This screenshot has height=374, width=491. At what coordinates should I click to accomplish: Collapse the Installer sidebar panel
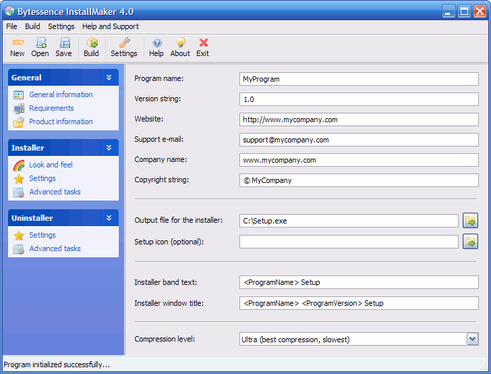[109, 148]
